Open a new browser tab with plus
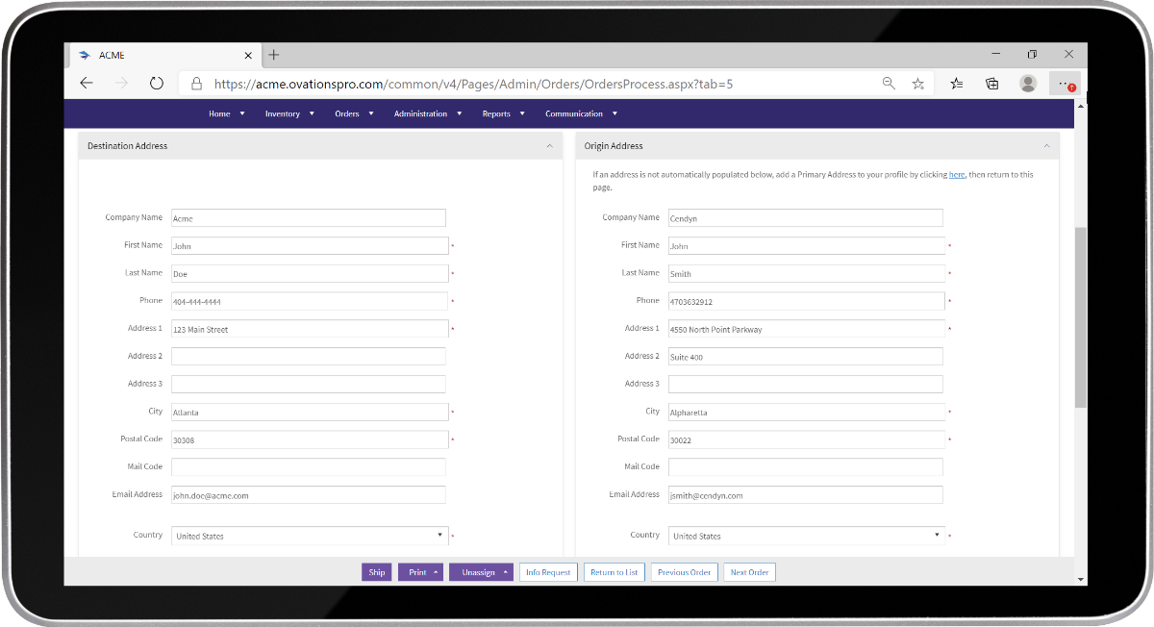 (274, 55)
